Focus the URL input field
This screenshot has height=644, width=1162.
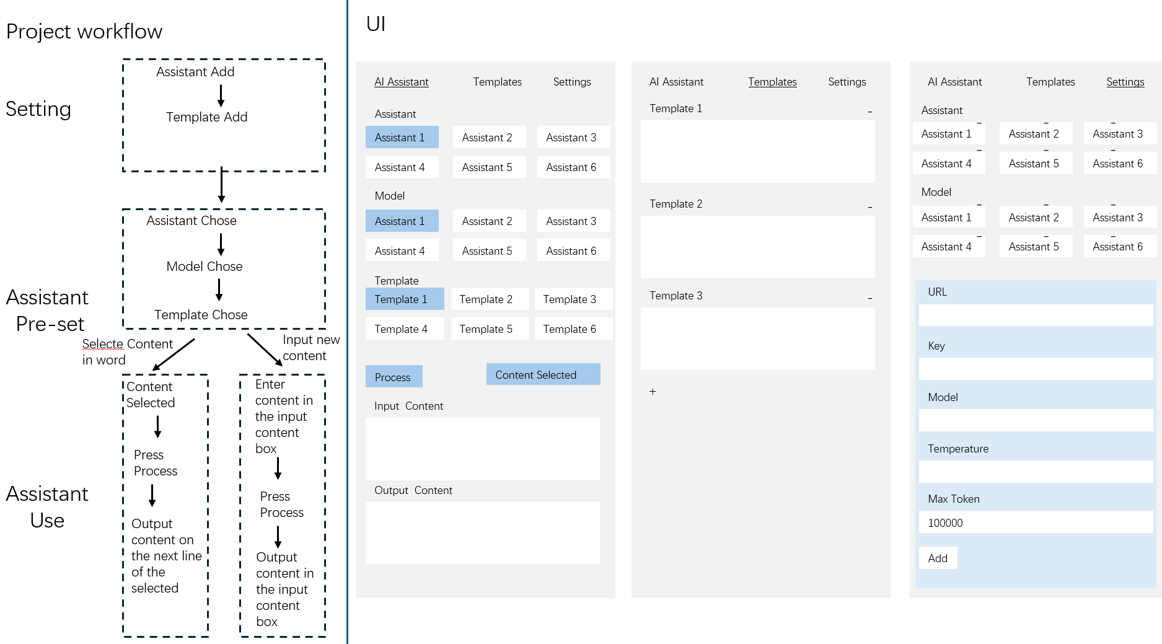coord(1036,315)
